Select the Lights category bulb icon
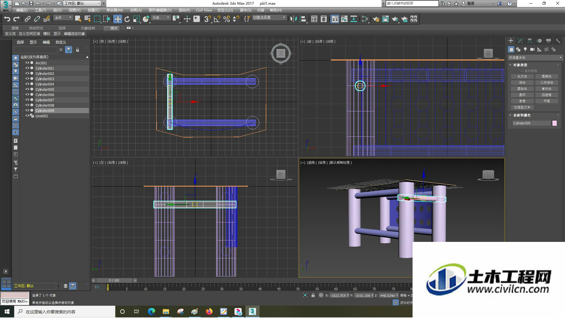 (x=525, y=49)
